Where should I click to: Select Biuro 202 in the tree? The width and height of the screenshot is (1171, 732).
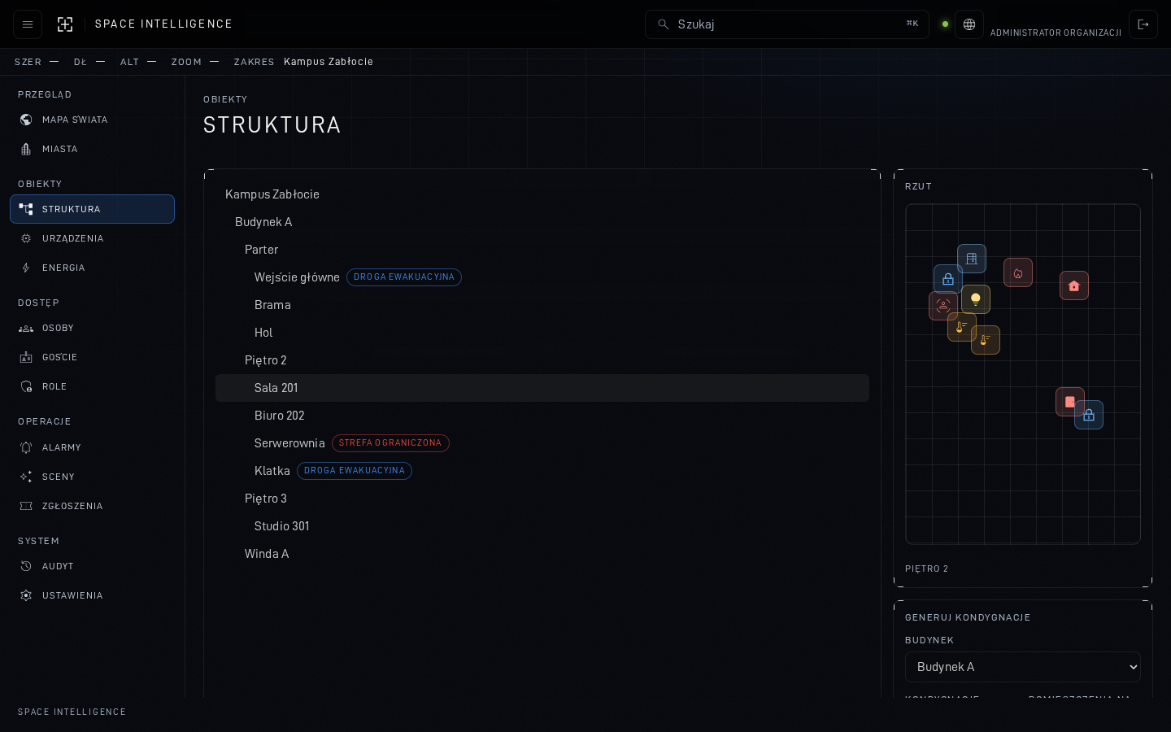[542, 416]
